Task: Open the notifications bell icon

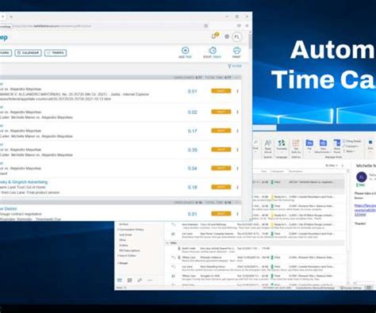Action: 214,36
